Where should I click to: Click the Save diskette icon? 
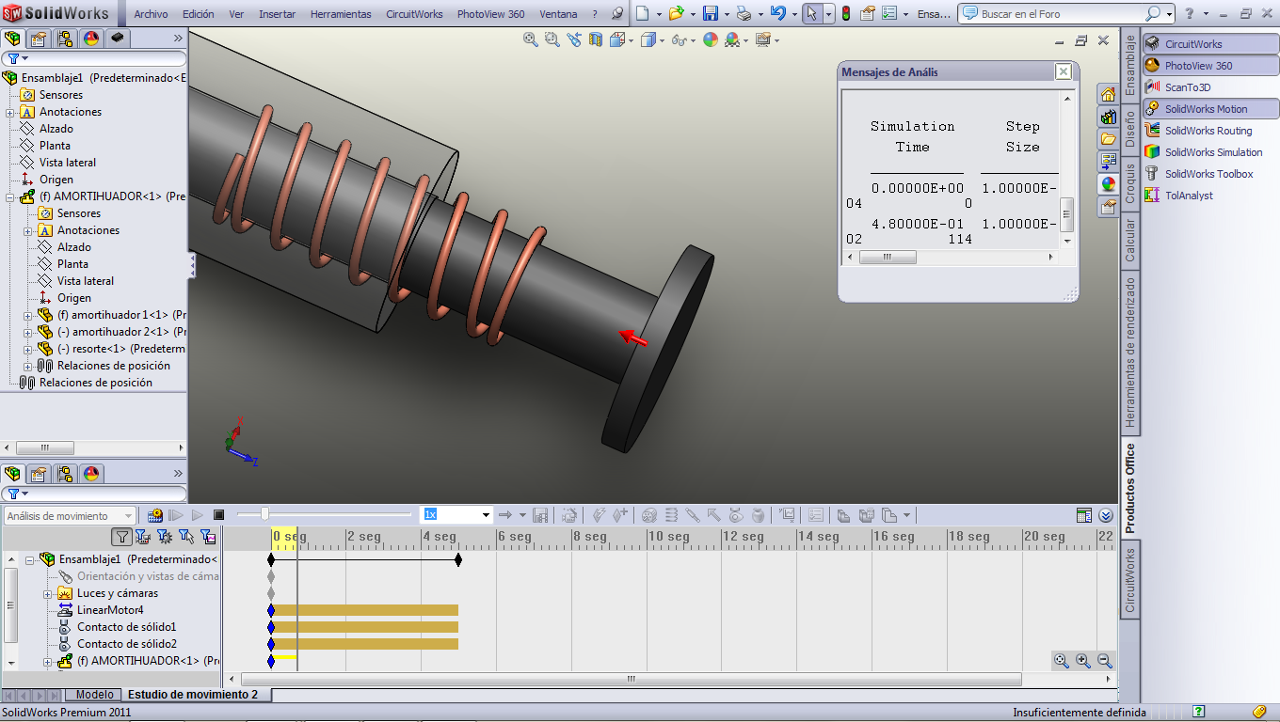click(711, 14)
